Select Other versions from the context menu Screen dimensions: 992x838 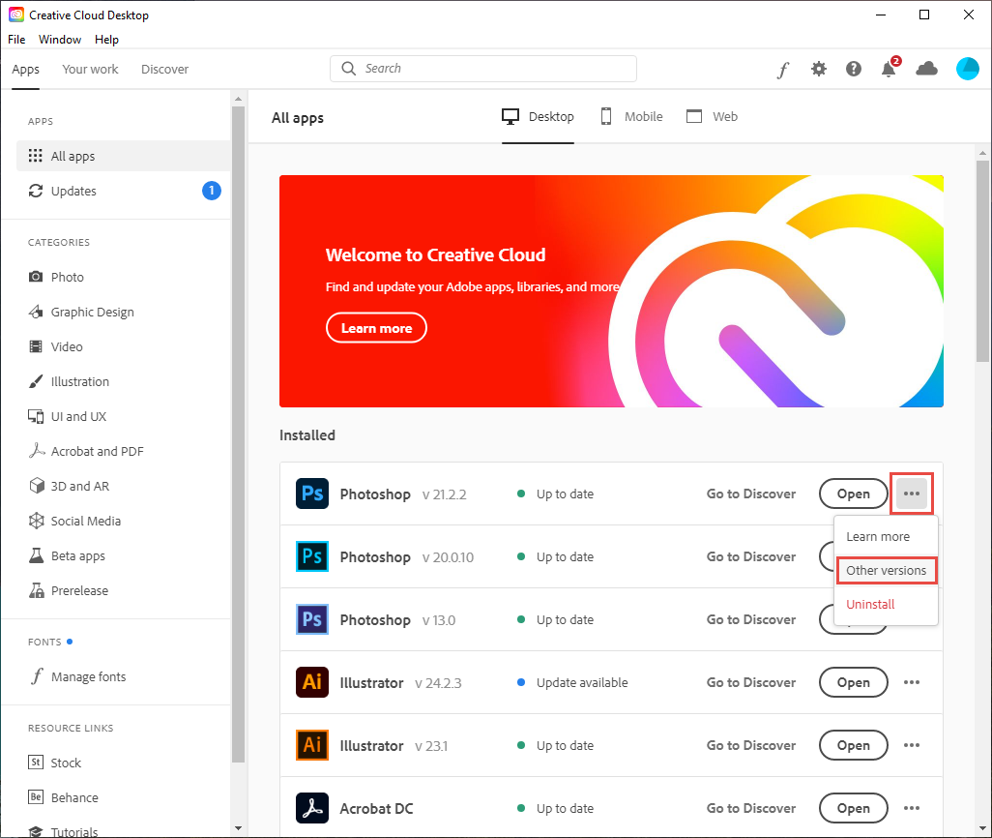pyautogui.click(x=886, y=570)
